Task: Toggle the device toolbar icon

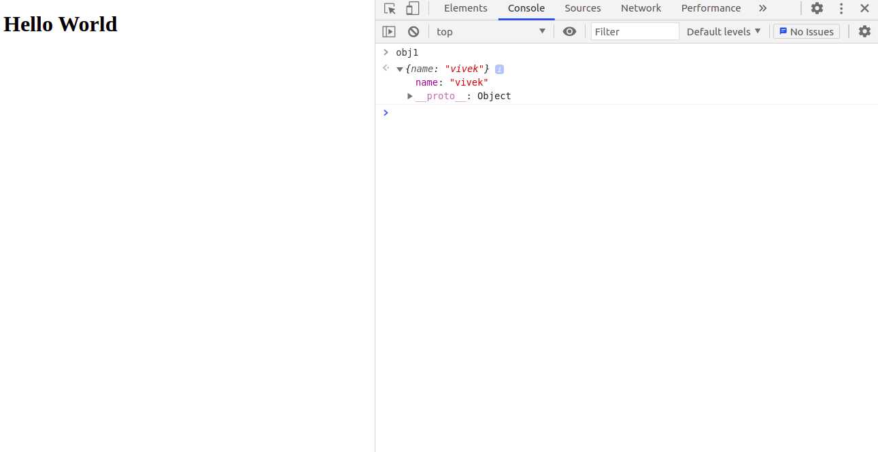Action: click(412, 9)
